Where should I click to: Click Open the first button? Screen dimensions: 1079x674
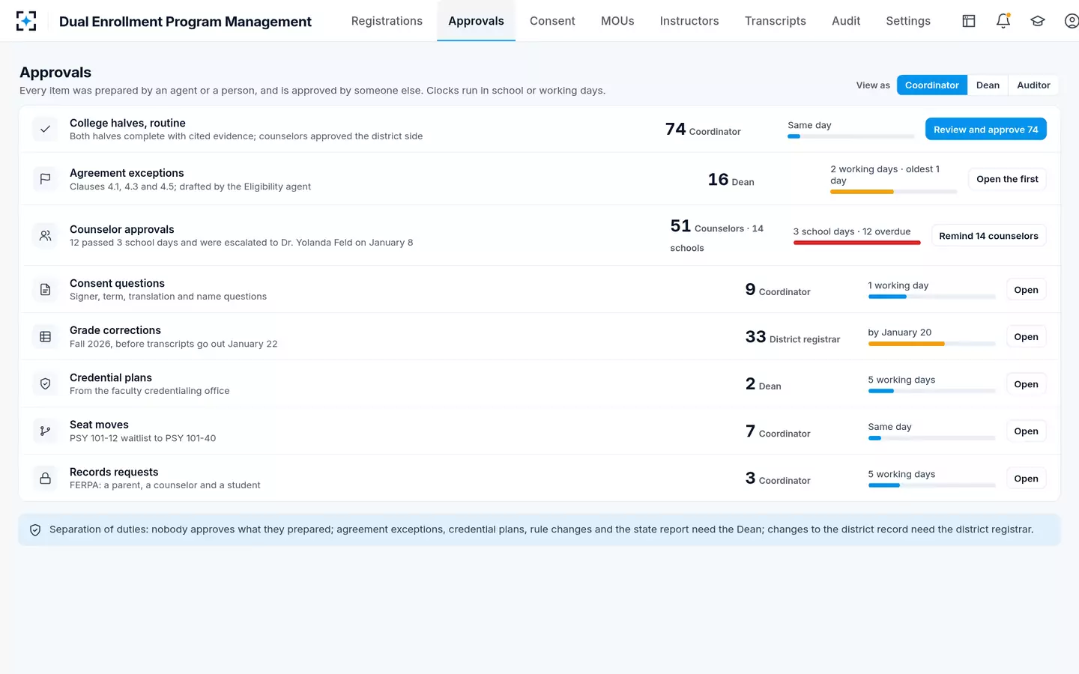point(1007,179)
